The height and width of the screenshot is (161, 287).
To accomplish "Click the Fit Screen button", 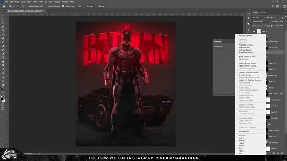I will click(x=90, y=6).
